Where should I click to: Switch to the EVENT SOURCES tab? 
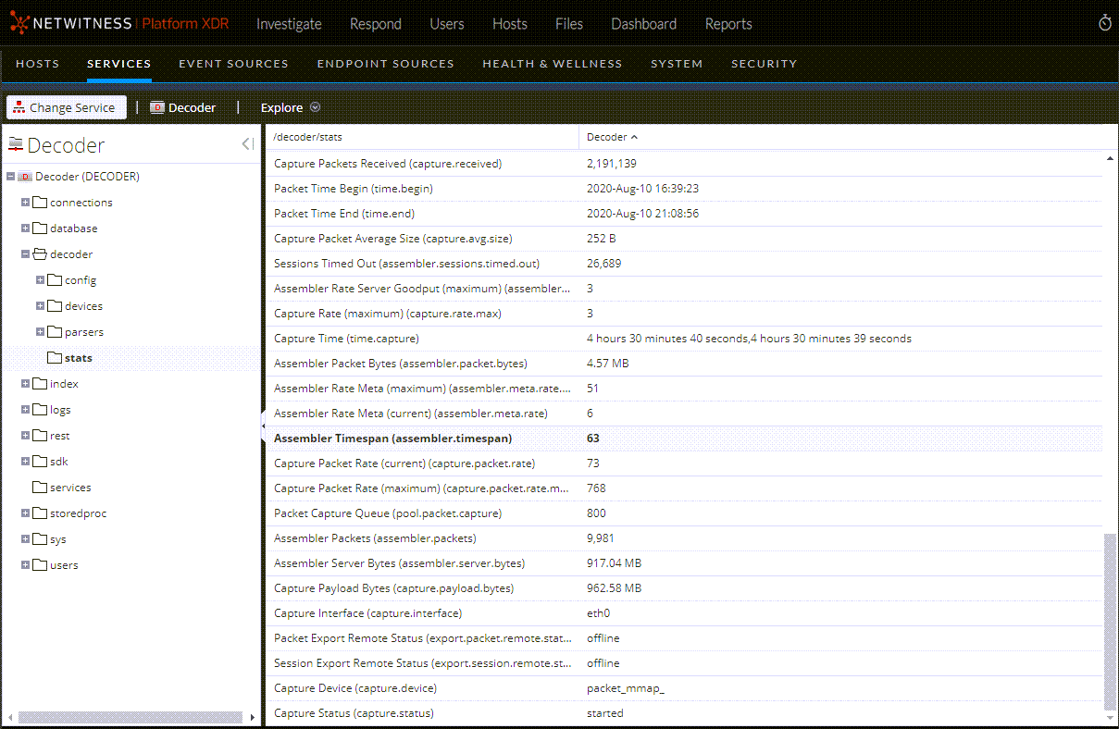click(233, 64)
